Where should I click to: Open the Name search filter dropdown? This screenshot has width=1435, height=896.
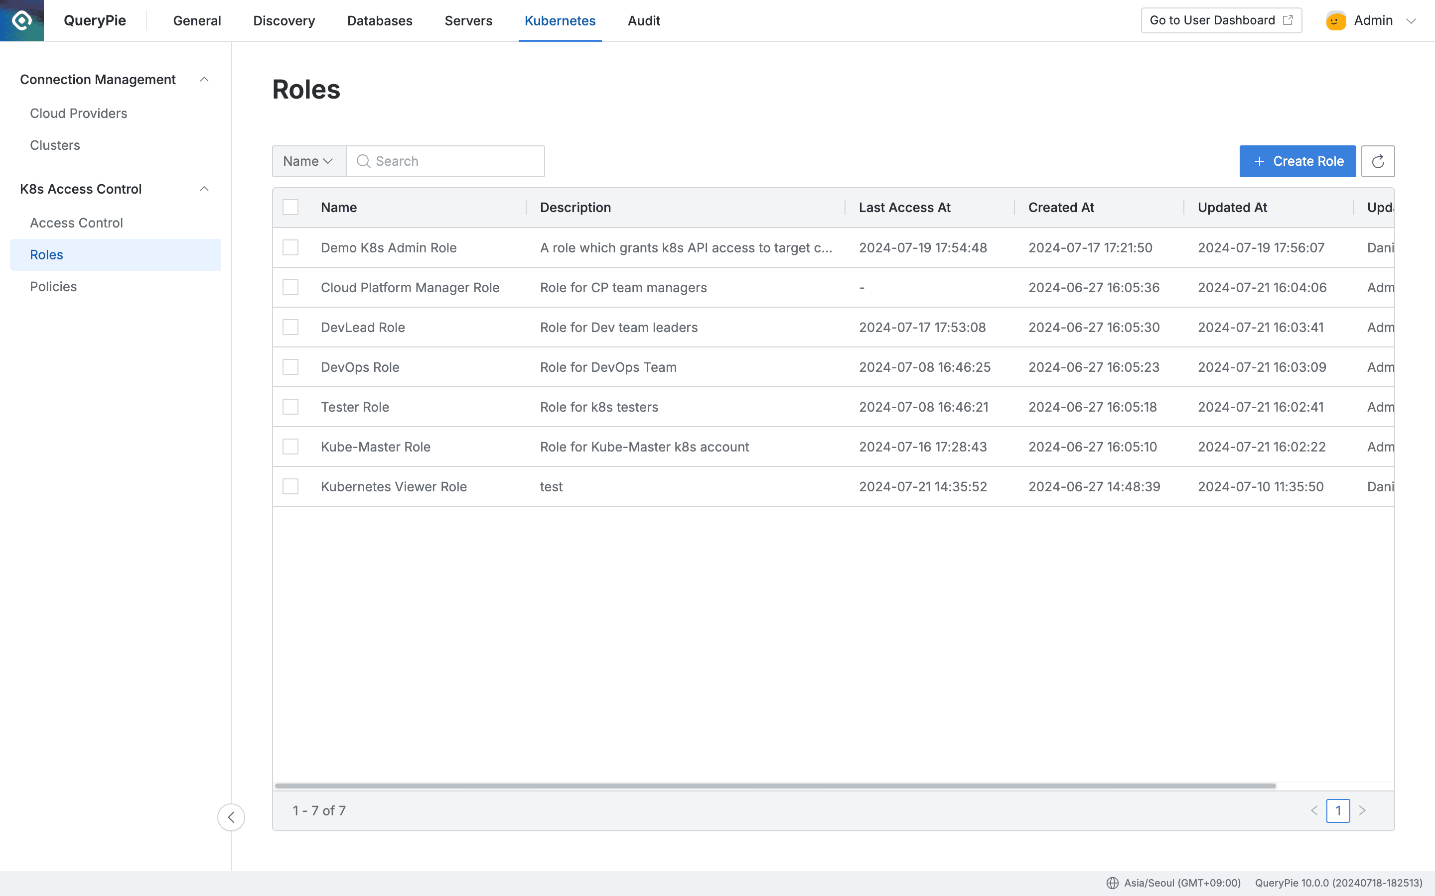pos(308,161)
